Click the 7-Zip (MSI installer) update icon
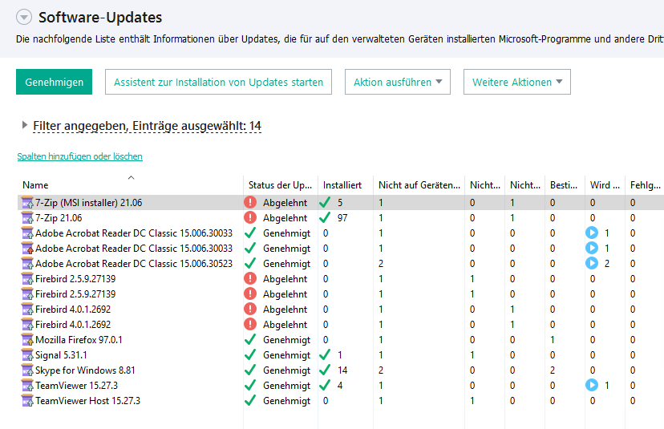The height and width of the screenshot is (429, 664). pos(27,203)
